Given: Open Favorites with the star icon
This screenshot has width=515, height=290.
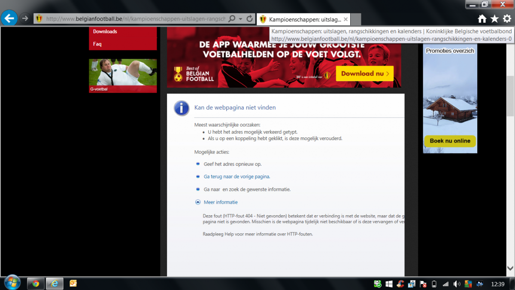Looking at the screenshot, I should pos(495,18).
